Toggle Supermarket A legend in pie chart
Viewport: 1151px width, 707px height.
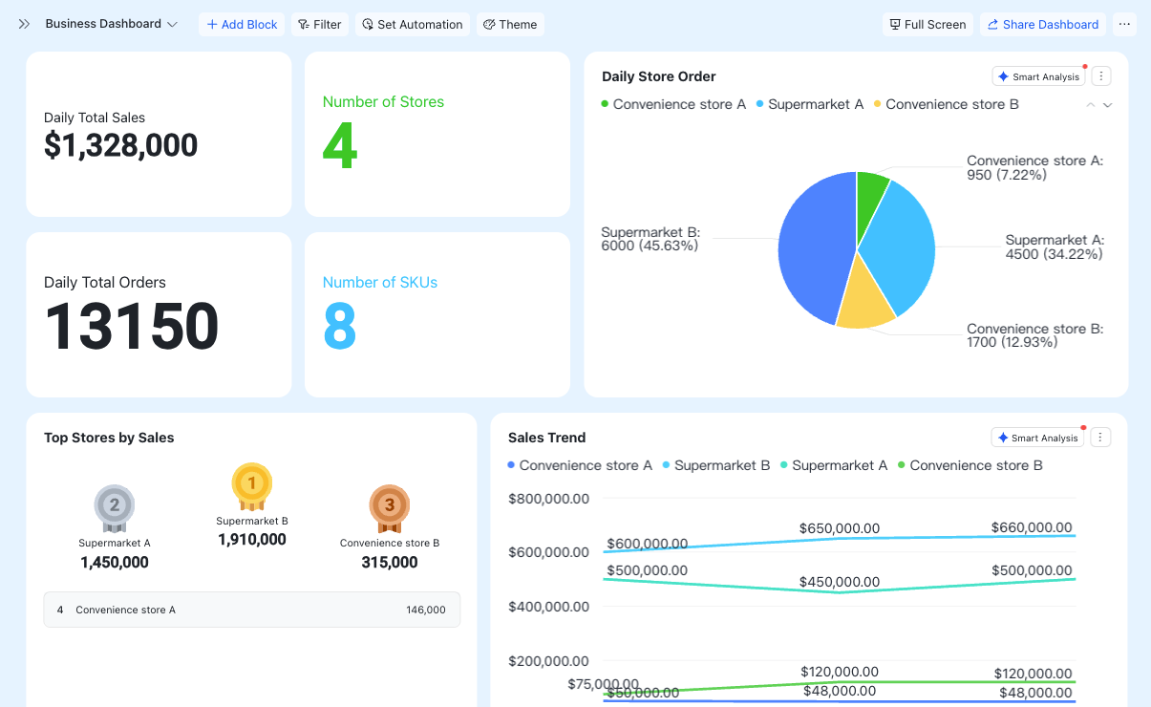810,104
